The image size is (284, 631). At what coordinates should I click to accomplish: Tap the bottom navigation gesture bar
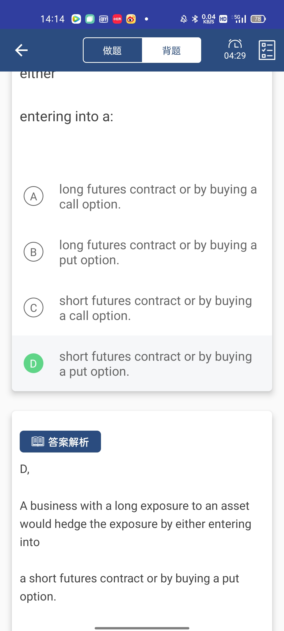(142, 628)
